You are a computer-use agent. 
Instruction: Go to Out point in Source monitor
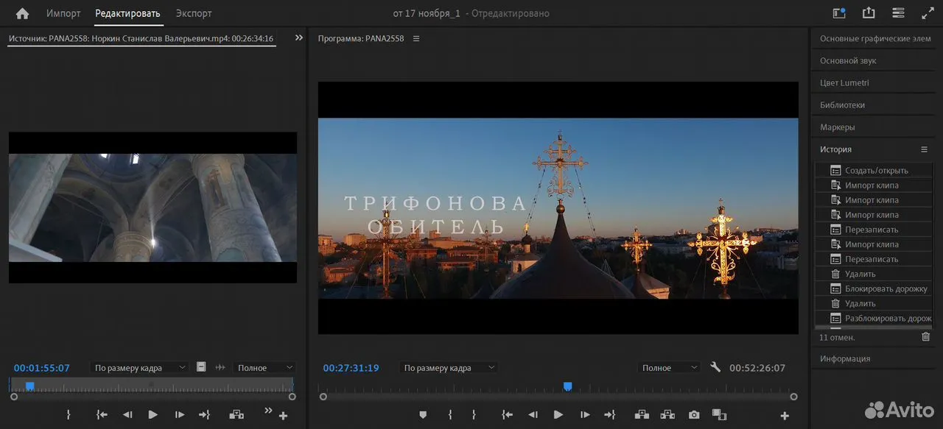204,415
